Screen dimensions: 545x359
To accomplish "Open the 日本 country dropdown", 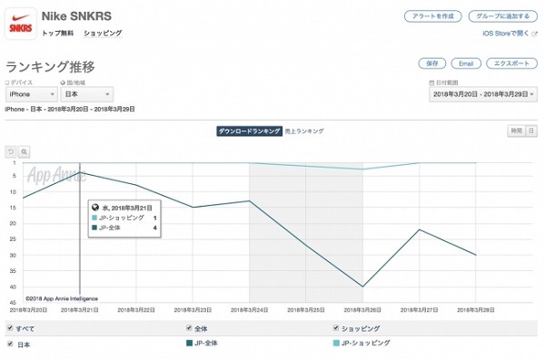I will click(87, 94).
